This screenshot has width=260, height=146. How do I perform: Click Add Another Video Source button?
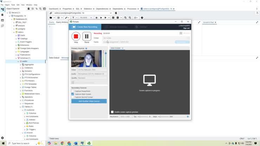click(x=89, y=101)
